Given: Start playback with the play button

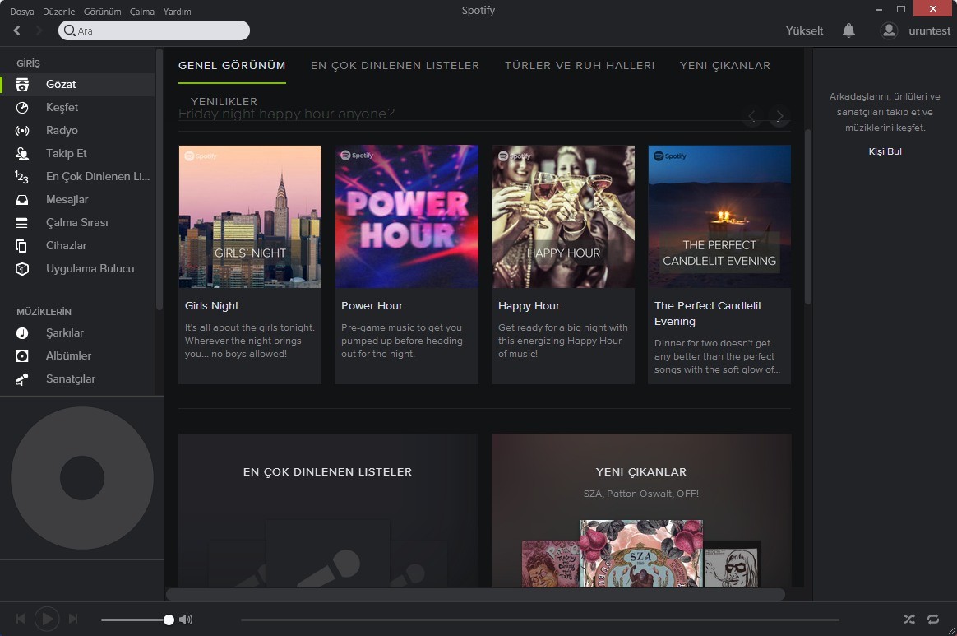Looking at the screenshot, I should pyautogui.click(x=47, y=620).
